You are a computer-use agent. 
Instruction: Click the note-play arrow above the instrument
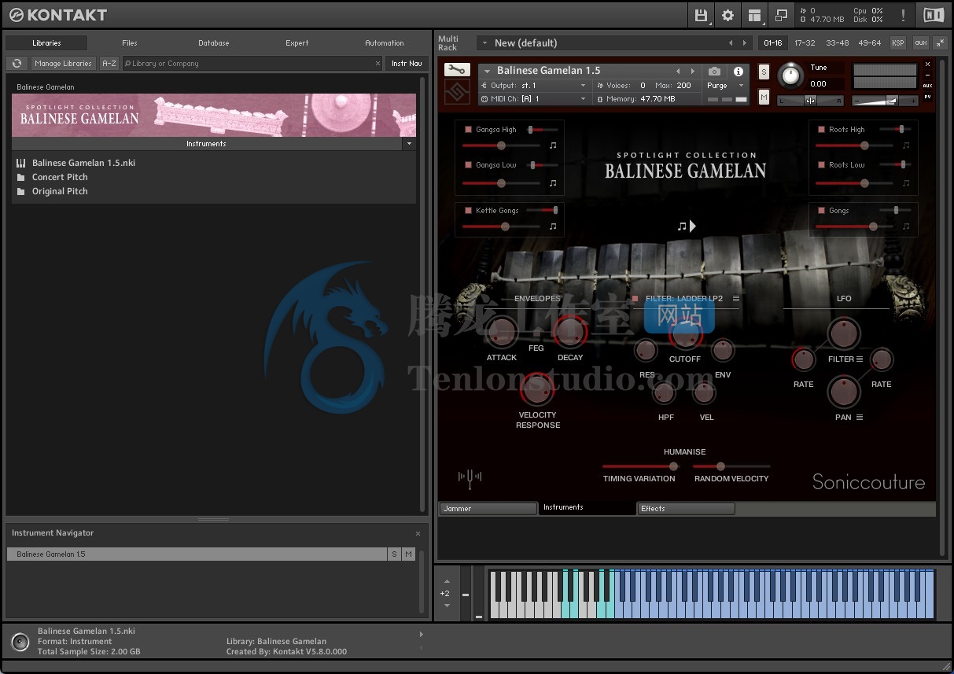click(x=687, y=227)
